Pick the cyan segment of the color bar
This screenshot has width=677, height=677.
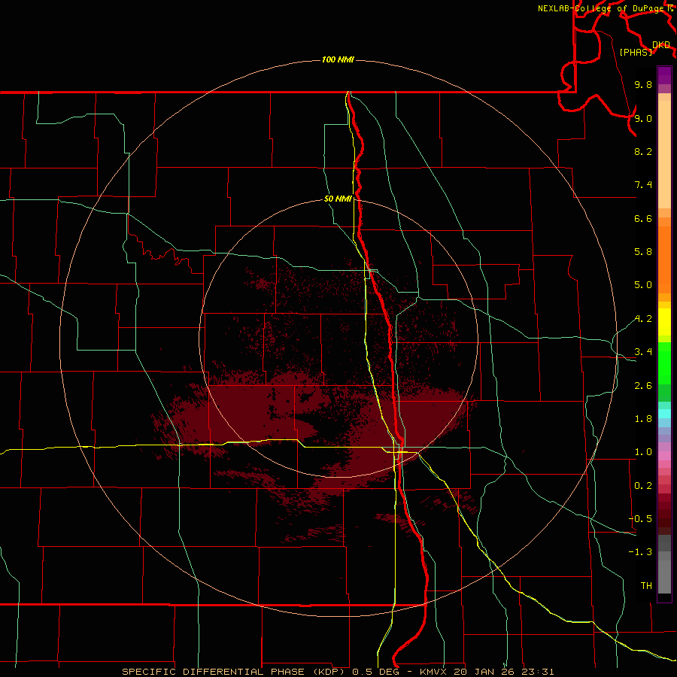(664, 414)
